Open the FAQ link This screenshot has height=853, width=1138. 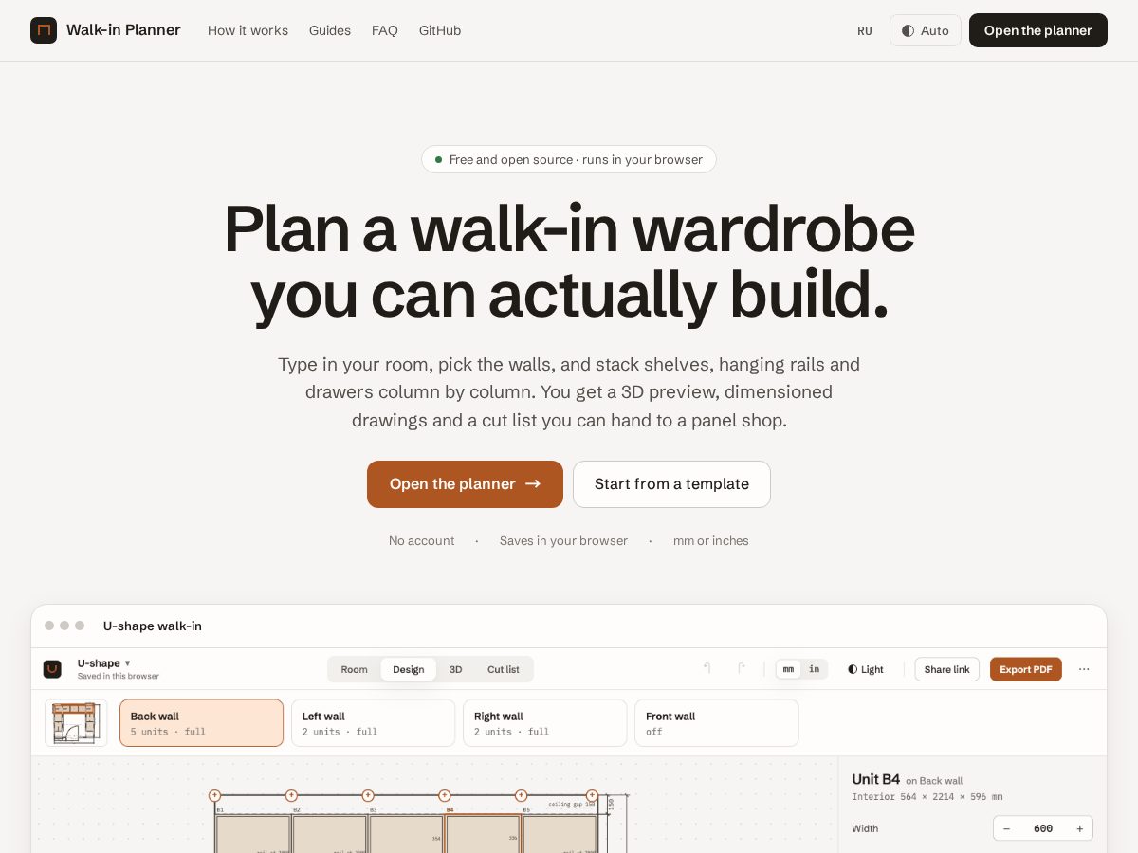[385, 30]
